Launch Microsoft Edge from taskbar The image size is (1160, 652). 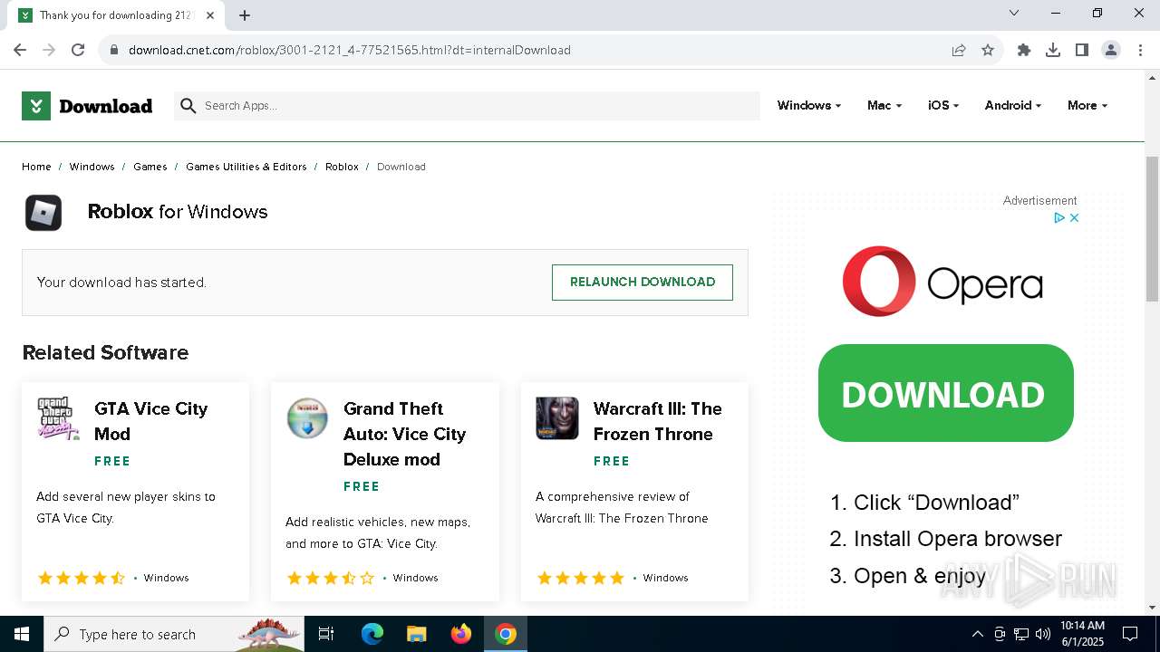tap(372, 634)
